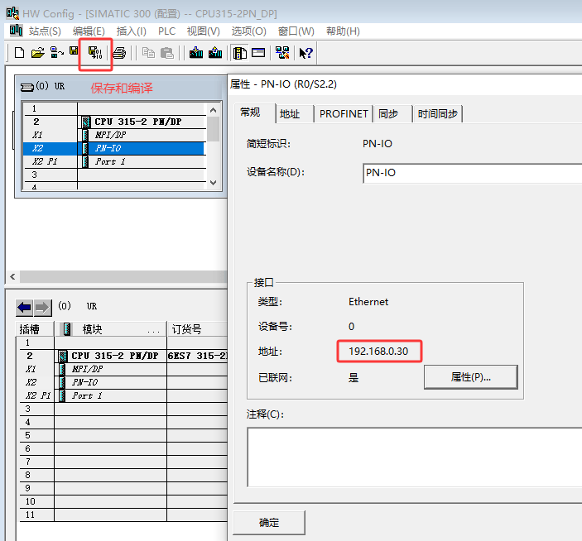Viewport: 582px width, 541px height.
Task: Click inside the 注释 comment text area
Action: point(414,457)
